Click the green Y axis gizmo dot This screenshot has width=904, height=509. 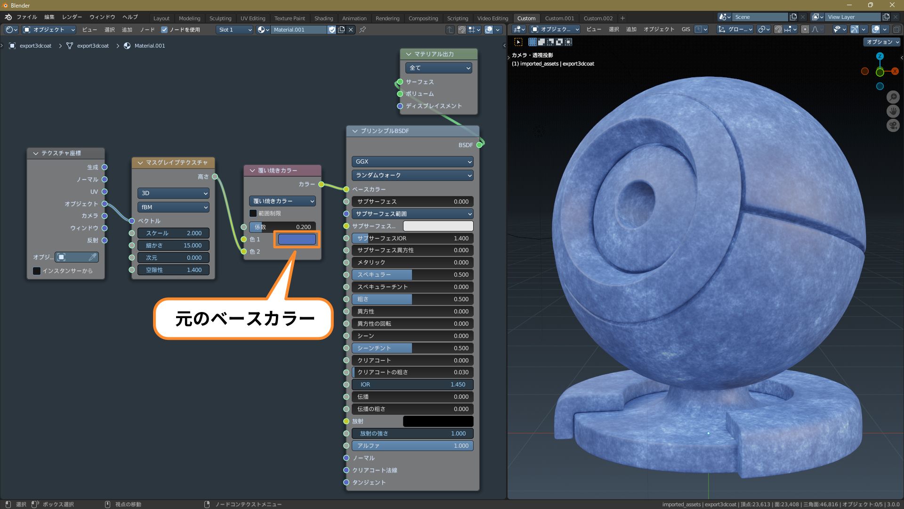pos(880,73)
